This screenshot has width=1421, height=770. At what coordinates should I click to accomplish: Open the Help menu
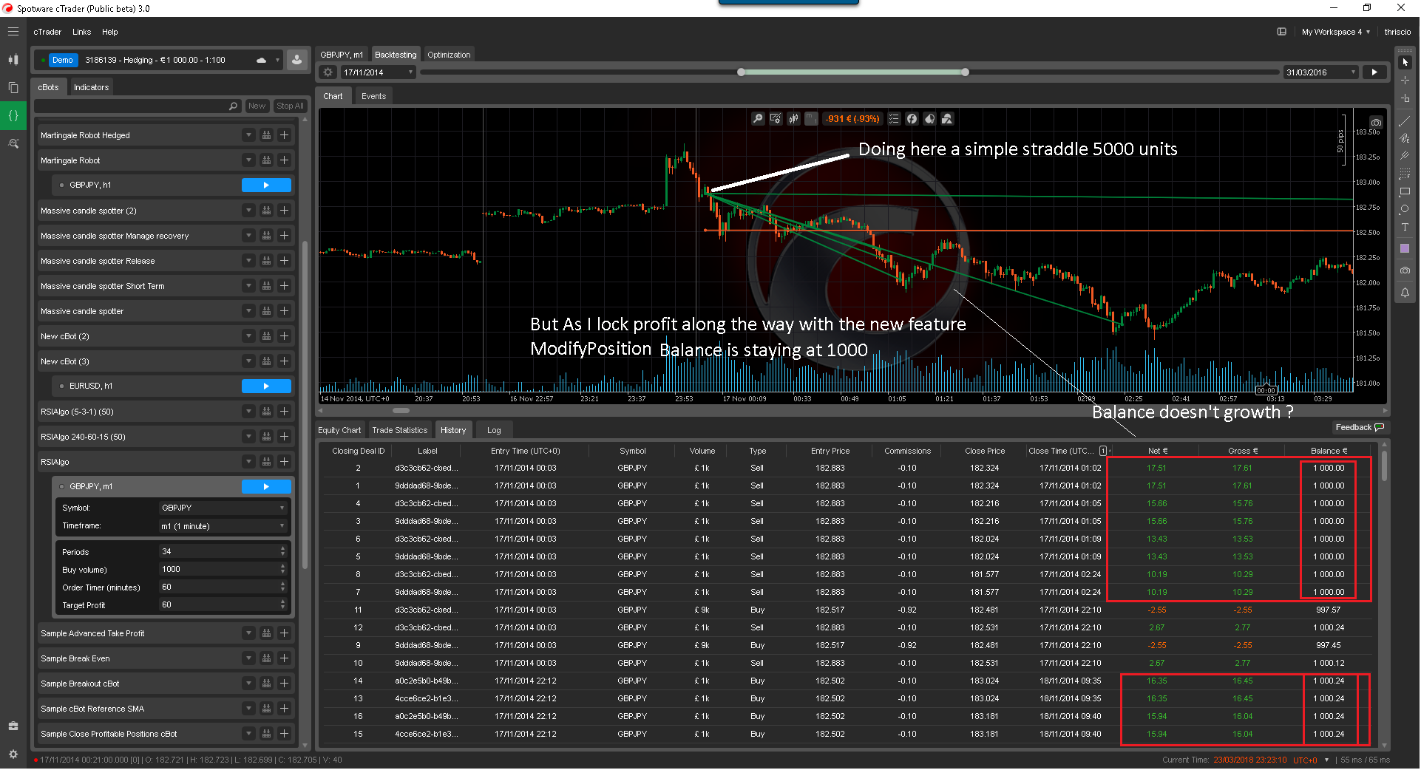point(110,33)
